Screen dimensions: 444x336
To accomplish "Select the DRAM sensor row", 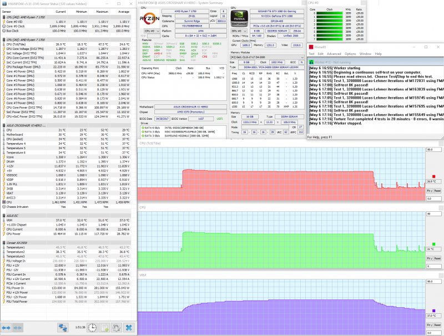I will (x=66, y=162).
